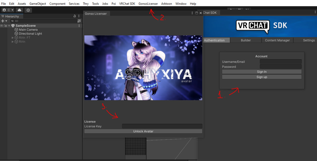This screenshot has height=161, width=317.
Task: Select the Gonso Licenser window tab
Action: (x=96, y=13)
